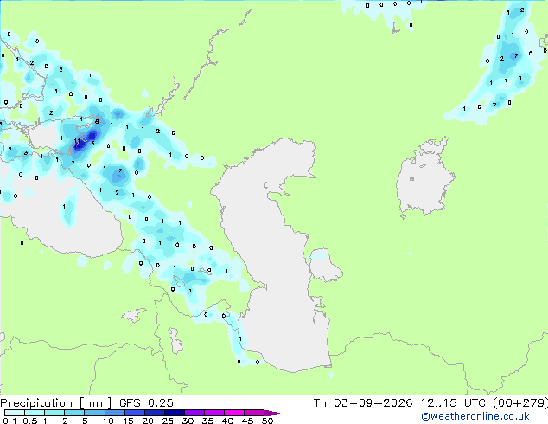Click the '8' precipitation value on map

pyautogui.click(x=97, y=122)
